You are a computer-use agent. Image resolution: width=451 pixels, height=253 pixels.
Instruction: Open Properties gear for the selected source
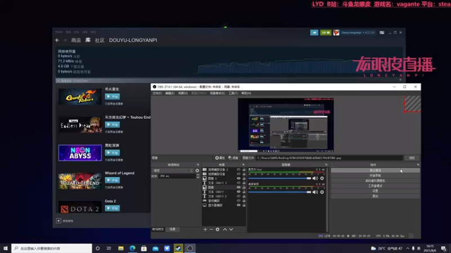point(220,158)
